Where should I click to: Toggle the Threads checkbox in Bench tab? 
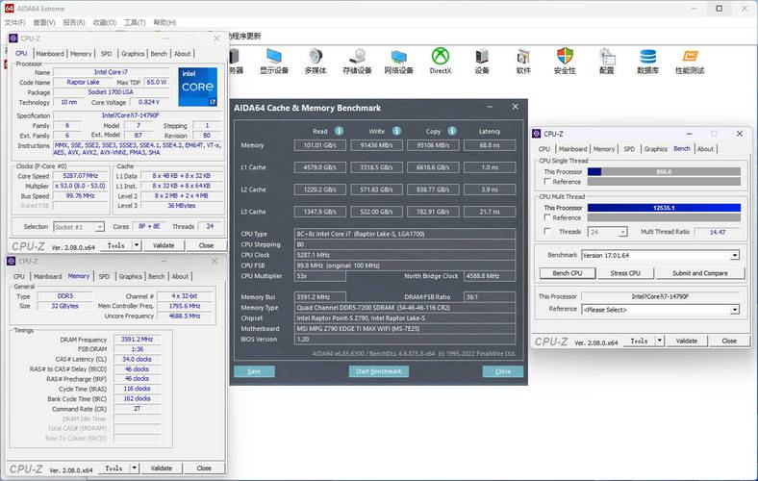545,232
